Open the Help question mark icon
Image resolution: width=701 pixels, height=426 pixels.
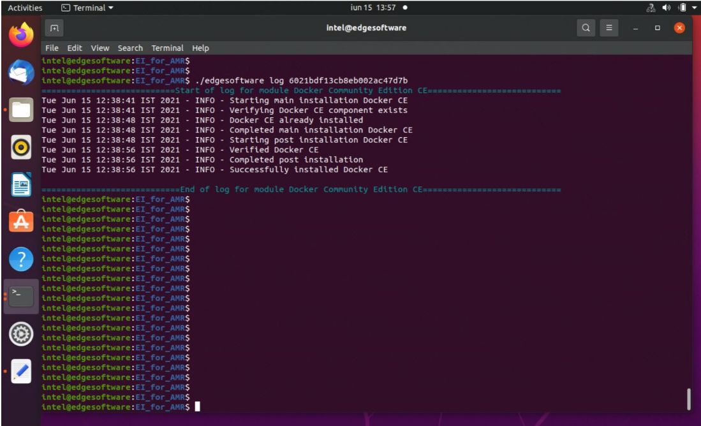pyautogui.click(x=21, y=259)
